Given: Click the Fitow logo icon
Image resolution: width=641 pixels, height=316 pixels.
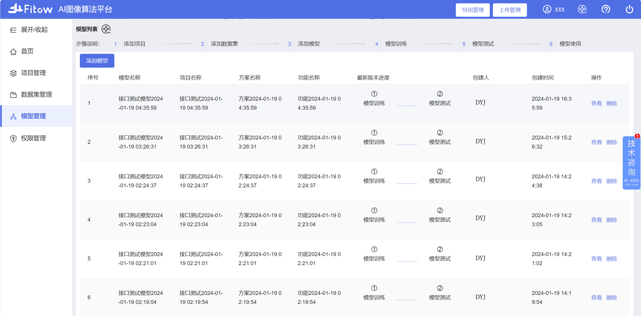Looking at the screenshot, I should 30,9.
